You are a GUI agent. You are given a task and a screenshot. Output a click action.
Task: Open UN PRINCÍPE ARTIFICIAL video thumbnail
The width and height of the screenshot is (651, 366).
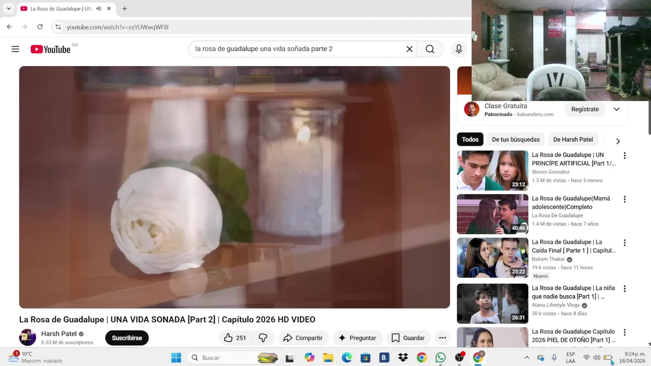(492, 170)
